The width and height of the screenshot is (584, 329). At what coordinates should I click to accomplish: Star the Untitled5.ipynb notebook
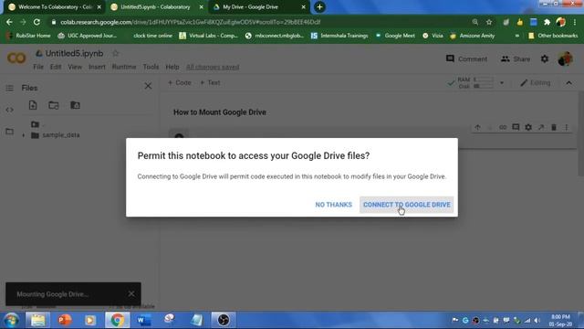click(116, 53)
